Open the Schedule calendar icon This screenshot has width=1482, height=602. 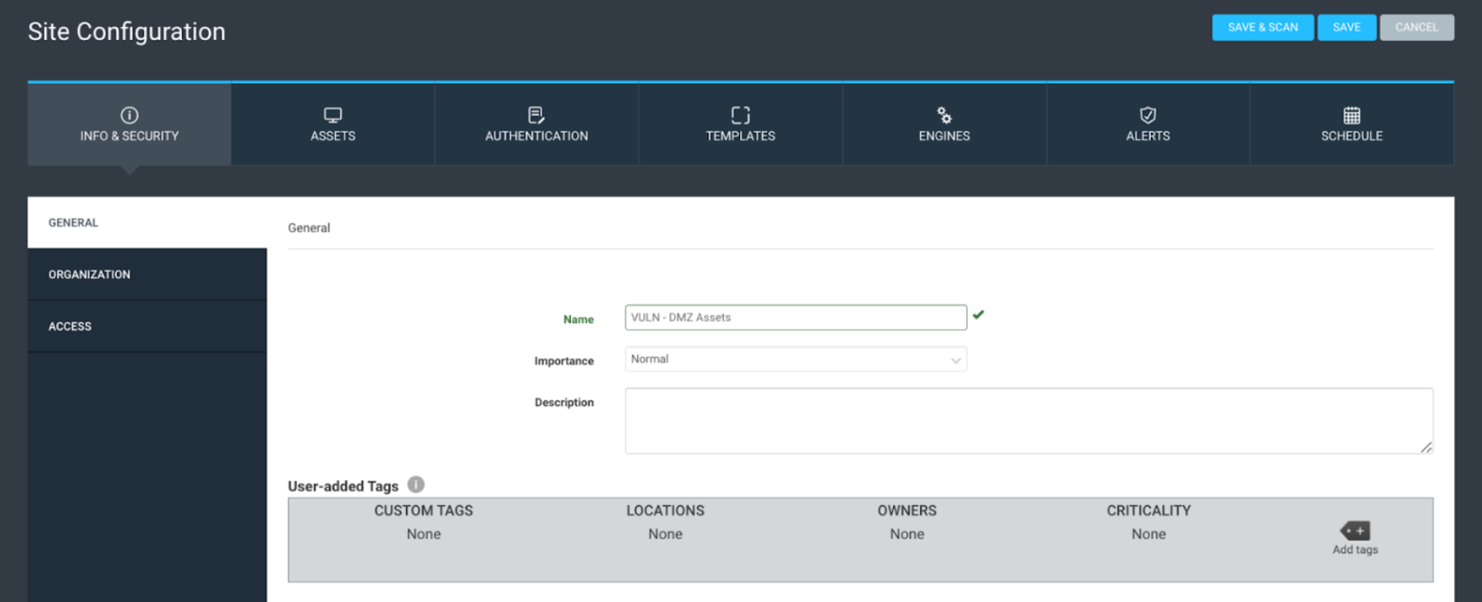click(x=1351, y=115)
